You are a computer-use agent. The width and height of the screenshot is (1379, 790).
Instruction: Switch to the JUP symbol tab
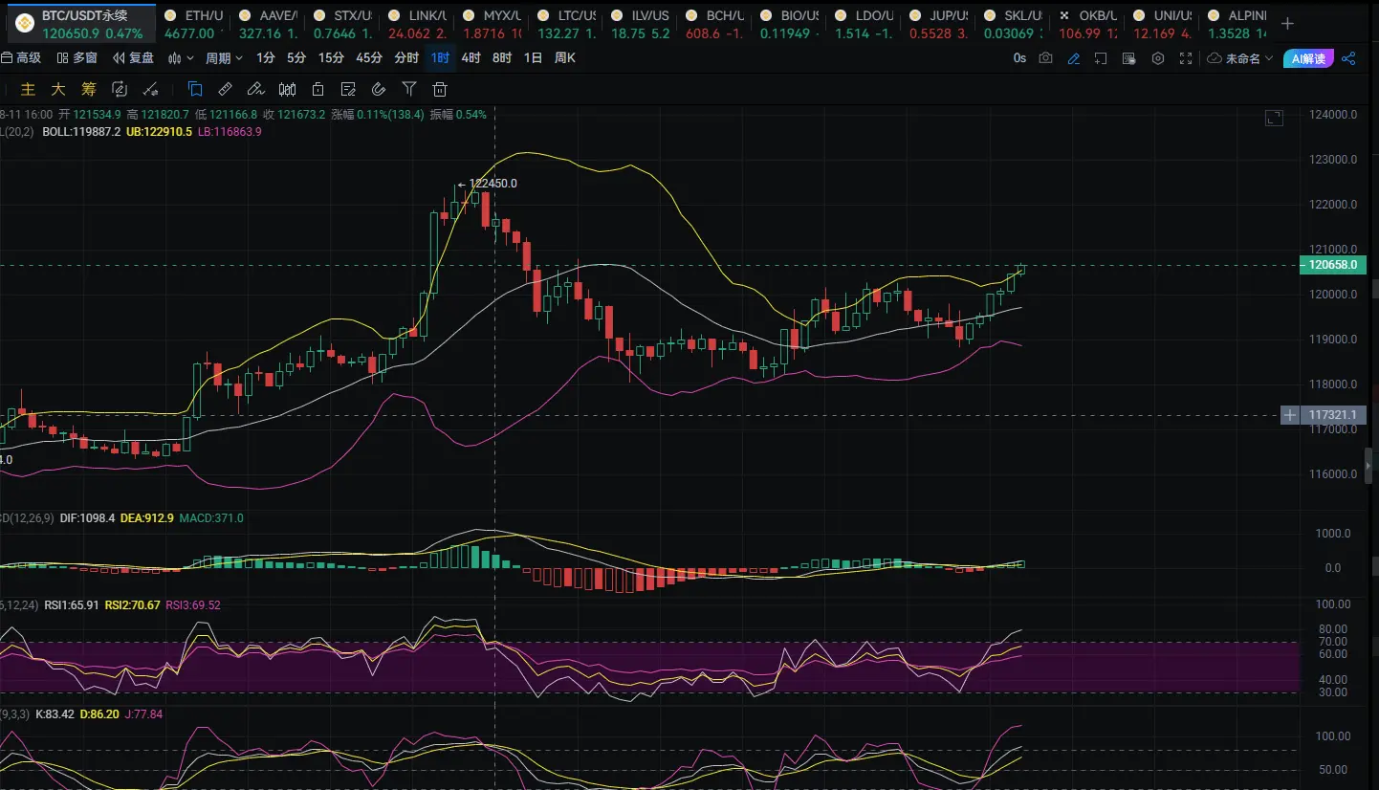(938, 24)
